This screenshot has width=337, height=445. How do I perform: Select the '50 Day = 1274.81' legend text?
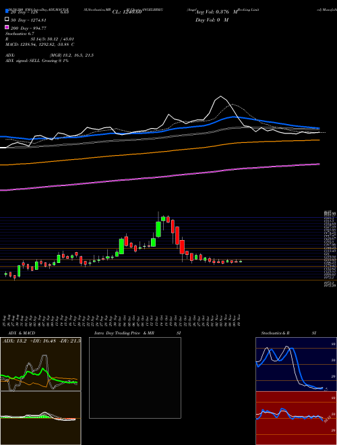click(x=28, y=20)
